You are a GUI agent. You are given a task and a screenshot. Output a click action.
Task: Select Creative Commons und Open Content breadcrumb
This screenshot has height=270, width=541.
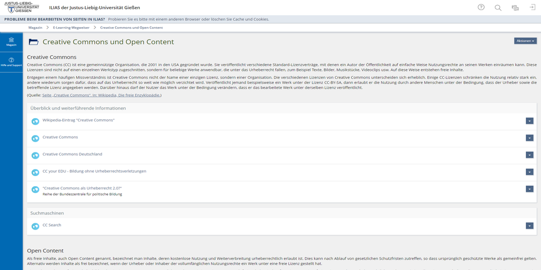pos(131,28)
